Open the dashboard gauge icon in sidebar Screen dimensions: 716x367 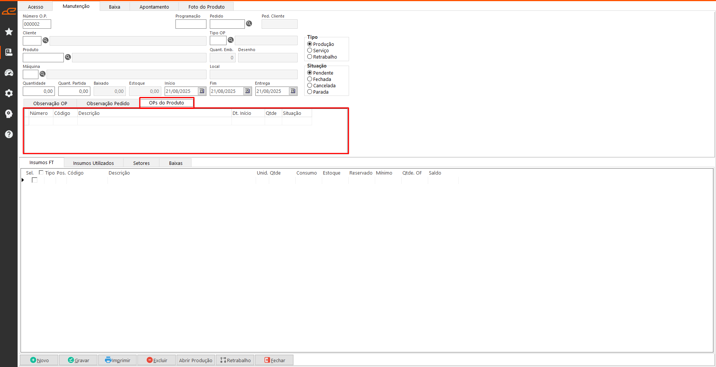[x=9, y=73]
